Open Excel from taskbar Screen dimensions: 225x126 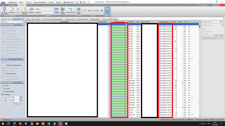(49, 124)
